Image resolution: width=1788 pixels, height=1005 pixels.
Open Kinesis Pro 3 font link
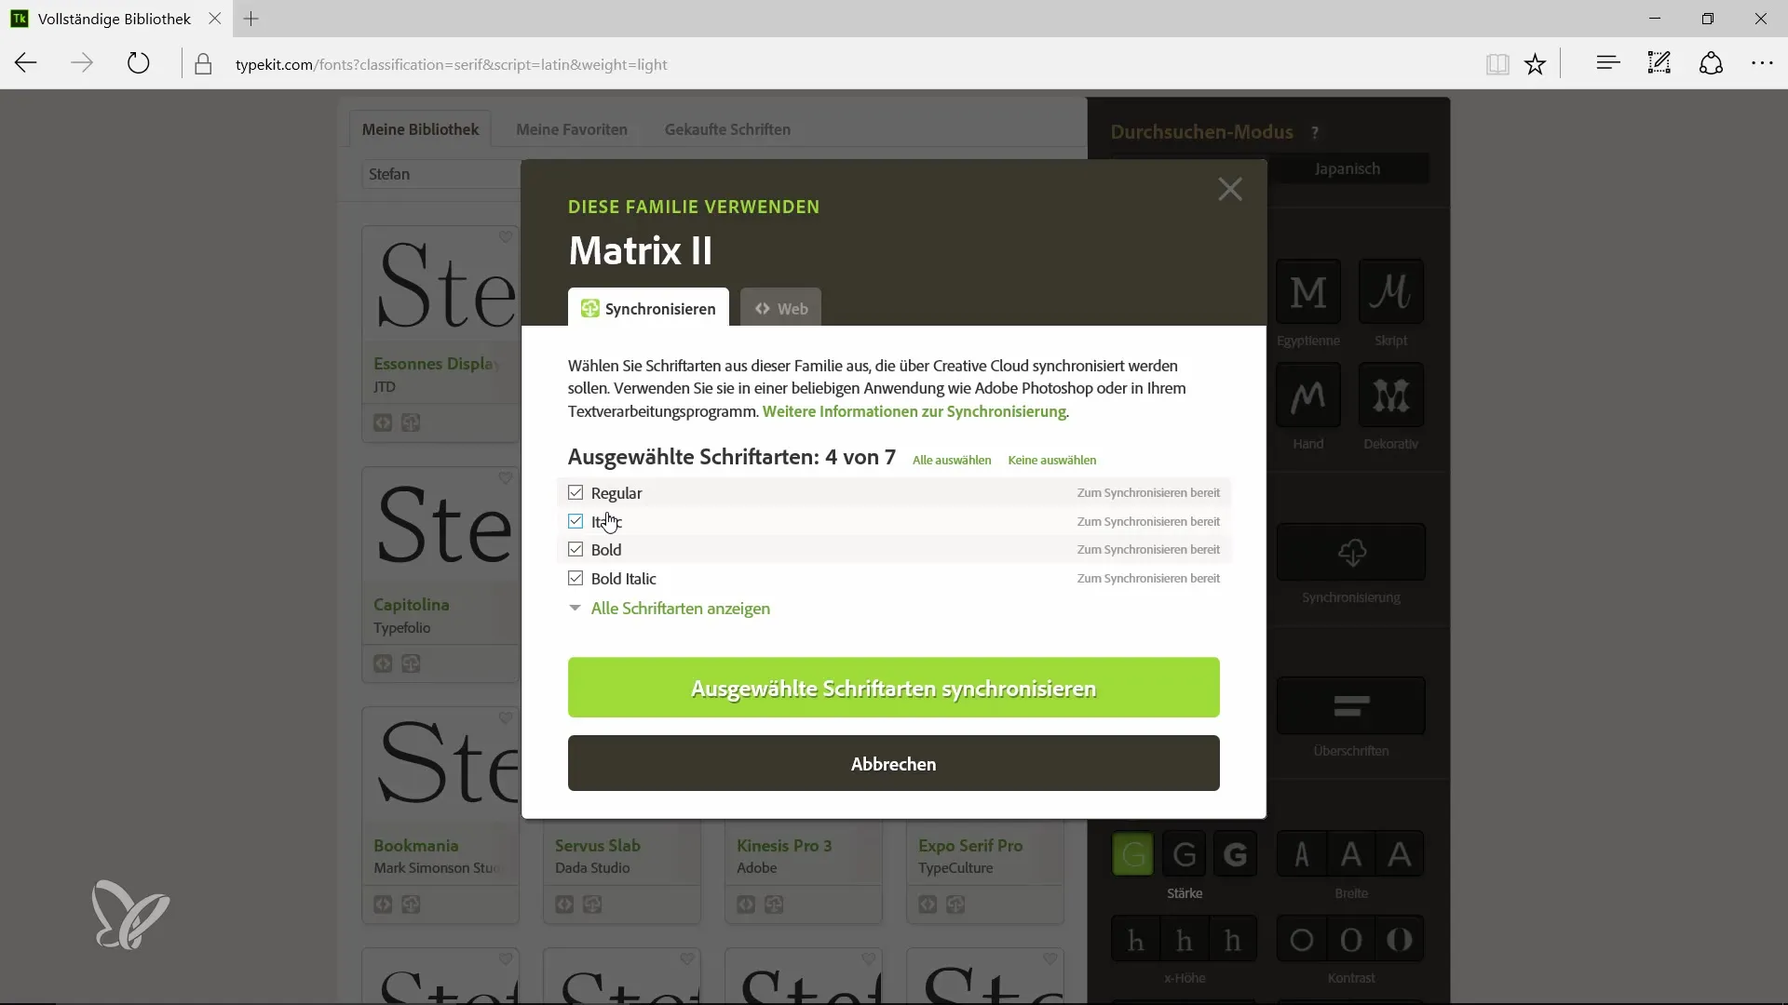click(784, 845)
